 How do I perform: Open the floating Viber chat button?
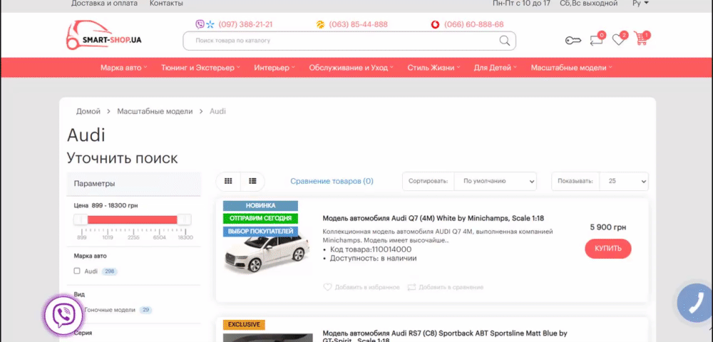tap(63, 315)
